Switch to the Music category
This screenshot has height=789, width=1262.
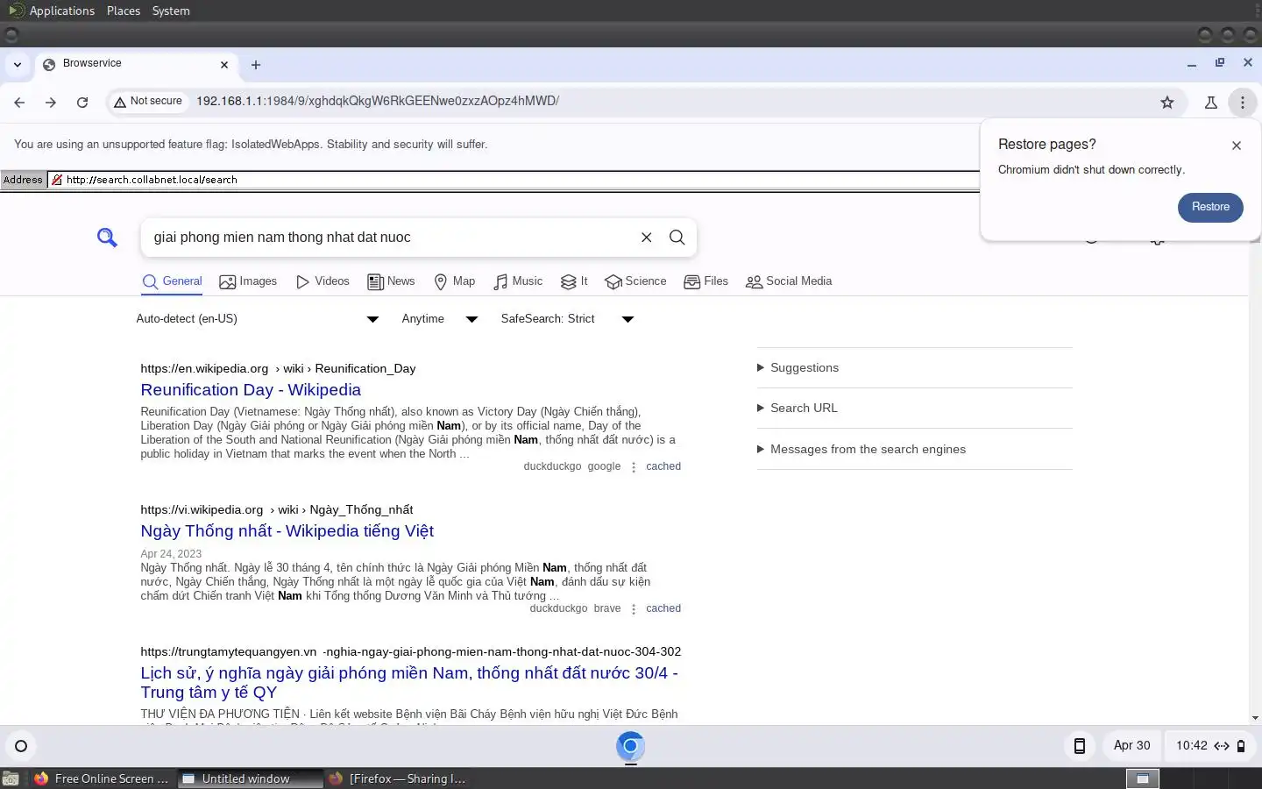[518, 281]
